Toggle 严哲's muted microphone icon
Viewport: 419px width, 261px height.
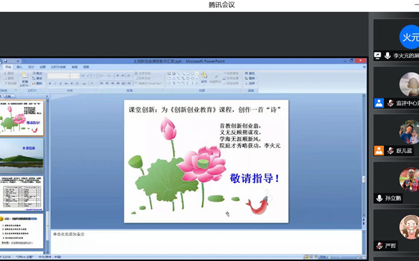pyautogui.click(x=379, y=246)
